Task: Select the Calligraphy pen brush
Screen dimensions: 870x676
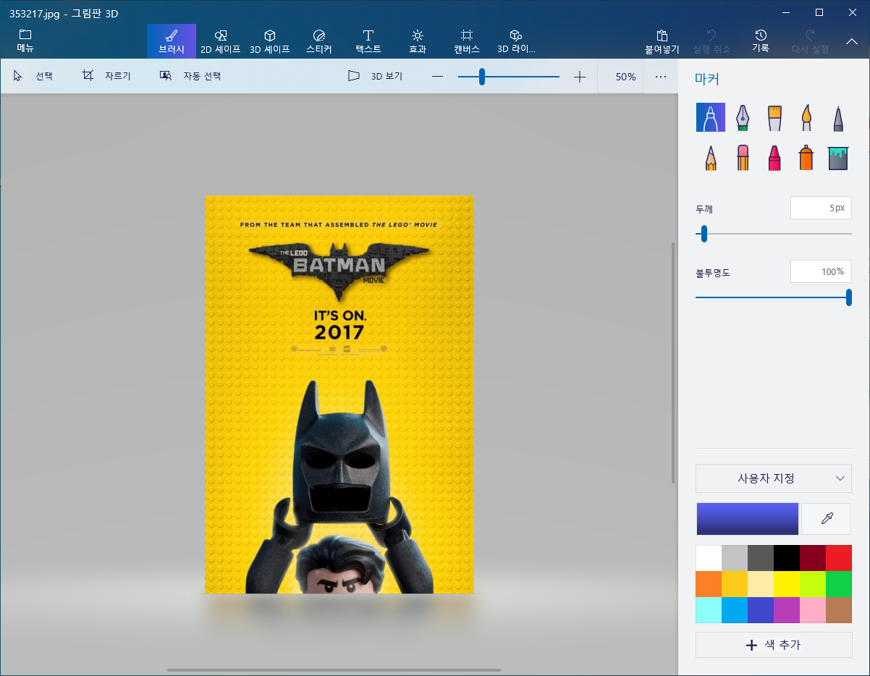Action: pyautogui.click(x=742, y=117)
